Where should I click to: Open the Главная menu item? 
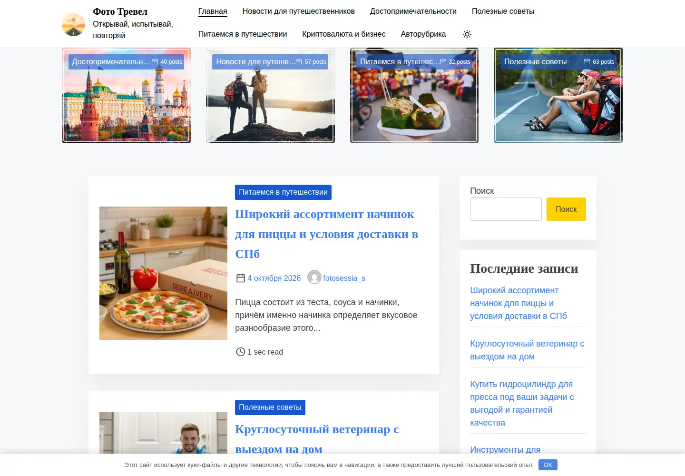point(213,11)
